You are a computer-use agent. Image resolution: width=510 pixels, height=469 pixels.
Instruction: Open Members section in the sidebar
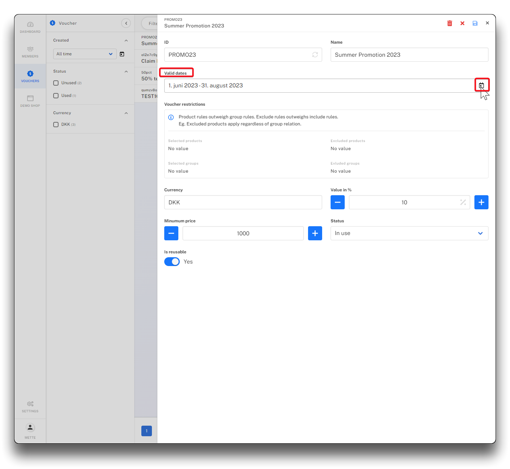pos(30,52)
